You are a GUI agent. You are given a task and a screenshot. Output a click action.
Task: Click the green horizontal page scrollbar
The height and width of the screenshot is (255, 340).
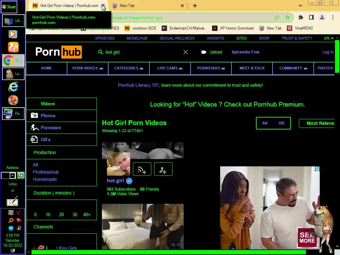click(168, 252)
